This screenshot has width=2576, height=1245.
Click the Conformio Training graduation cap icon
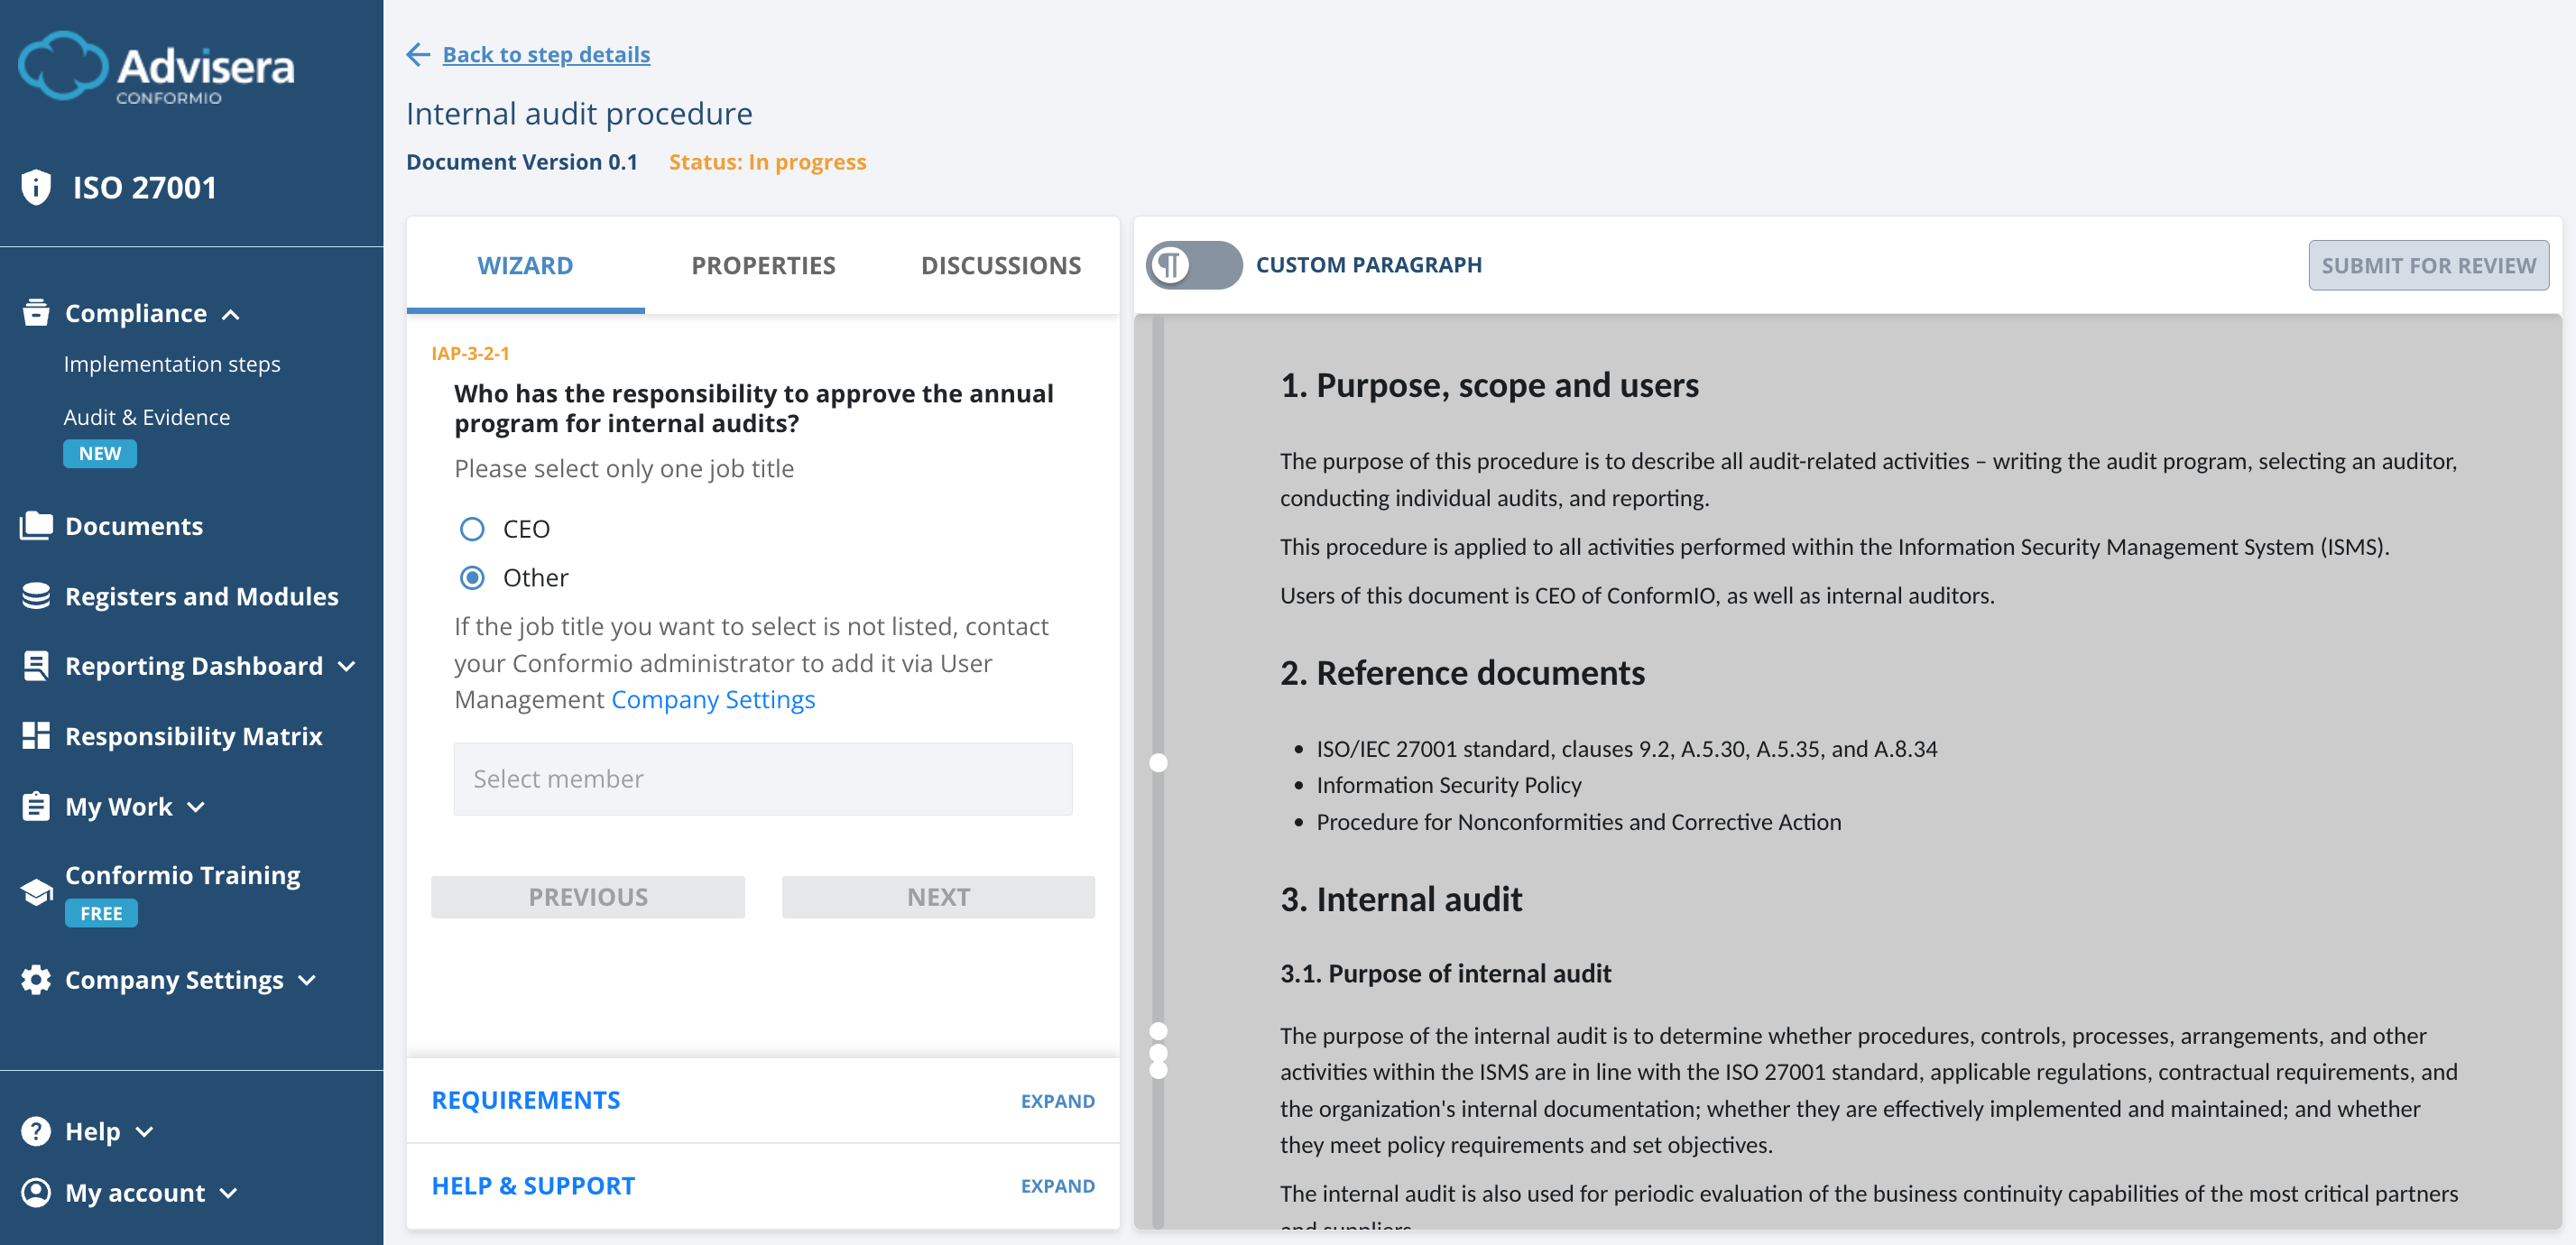(x=36, y=893)
